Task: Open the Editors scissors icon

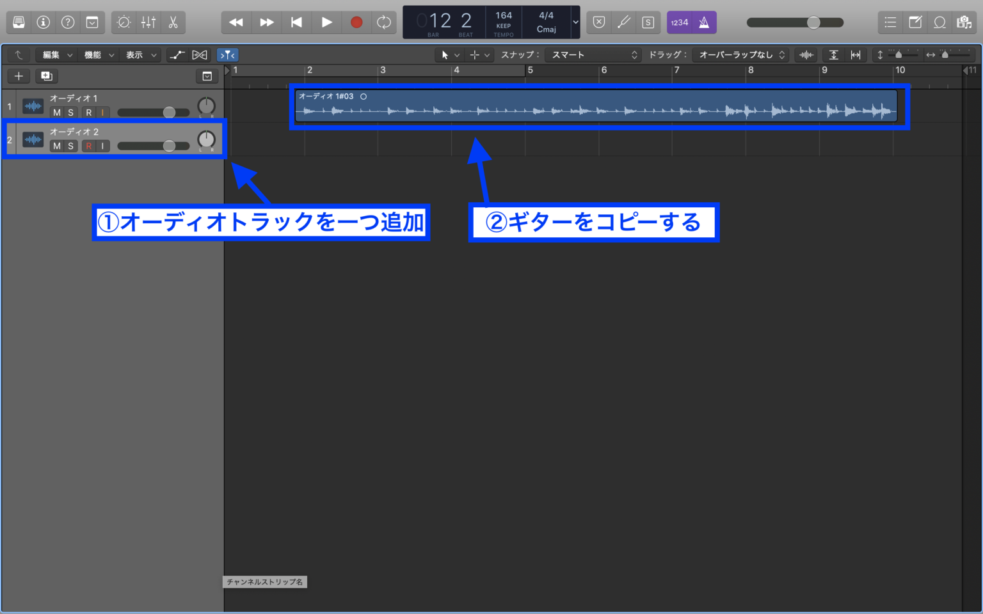Action: 173,22
